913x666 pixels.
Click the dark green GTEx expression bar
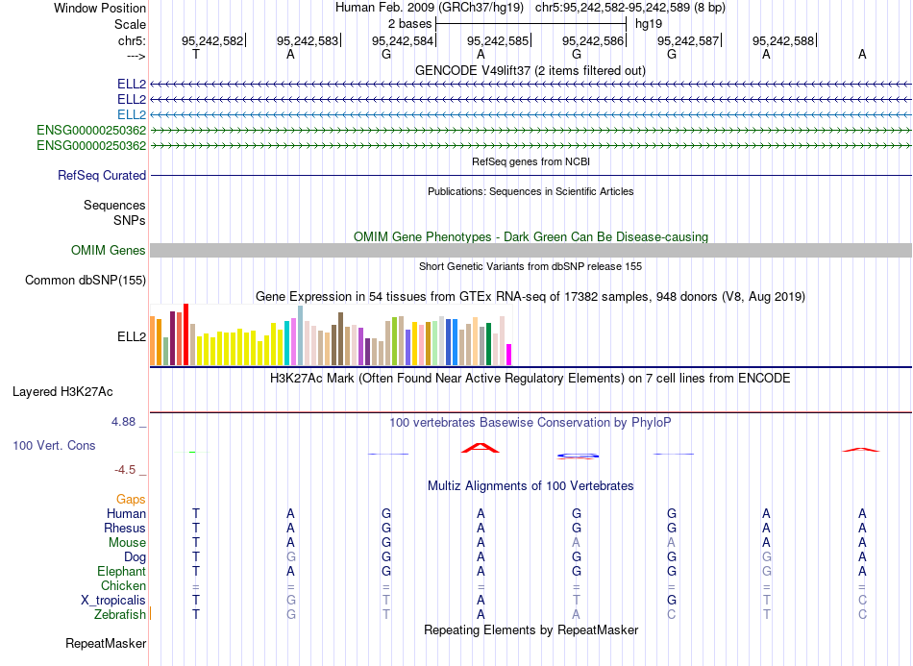488,344
